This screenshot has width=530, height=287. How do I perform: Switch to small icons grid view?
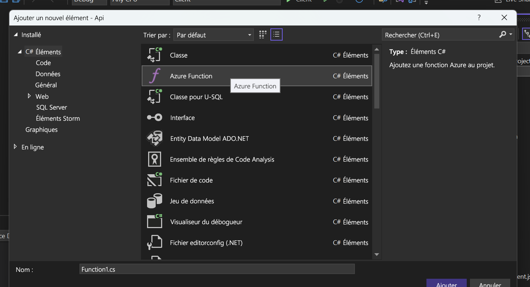(262, 35)
